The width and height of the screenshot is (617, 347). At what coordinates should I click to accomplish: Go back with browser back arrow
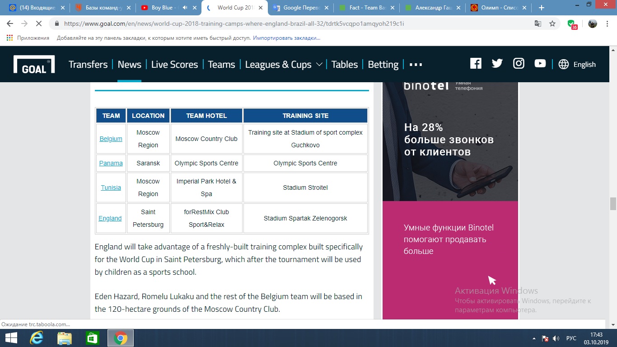coord(10,23)
